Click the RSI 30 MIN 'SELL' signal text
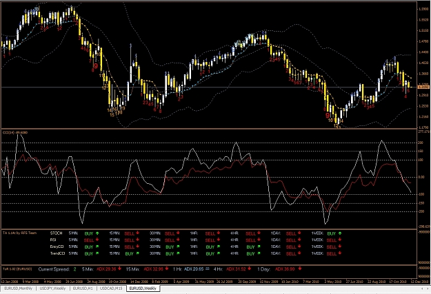 (170, 240)
